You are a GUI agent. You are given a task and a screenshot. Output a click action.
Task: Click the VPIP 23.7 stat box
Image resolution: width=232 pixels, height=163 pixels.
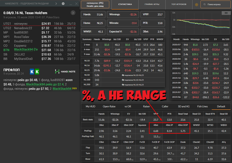pos(152,15)
